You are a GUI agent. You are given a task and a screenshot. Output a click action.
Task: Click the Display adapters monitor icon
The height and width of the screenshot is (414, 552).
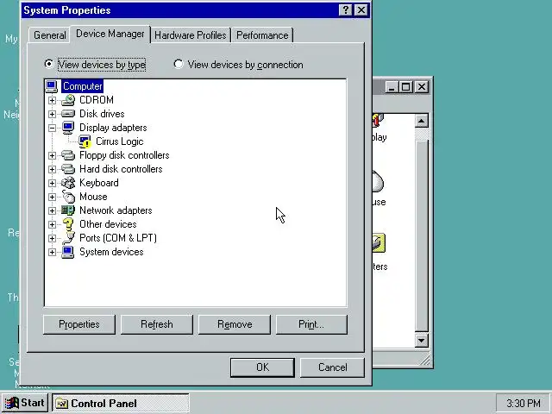coord(68,128)
